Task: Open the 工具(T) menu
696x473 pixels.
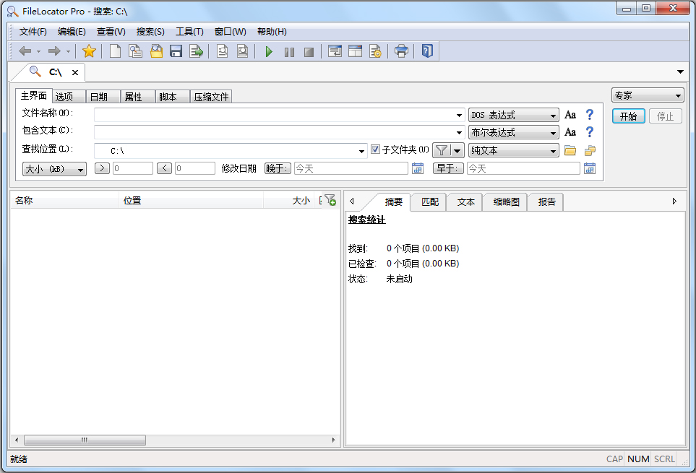Action: (189, 32)
